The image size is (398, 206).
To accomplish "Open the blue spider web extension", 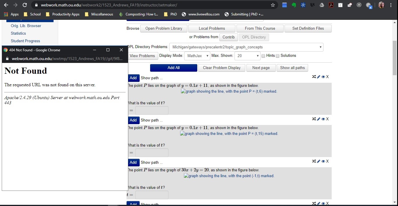I will tap(303, 5).
